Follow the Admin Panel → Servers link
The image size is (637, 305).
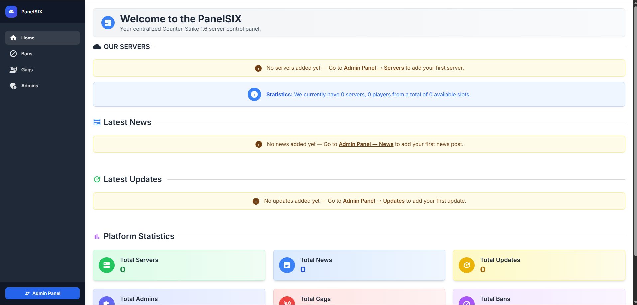(374, 68)
